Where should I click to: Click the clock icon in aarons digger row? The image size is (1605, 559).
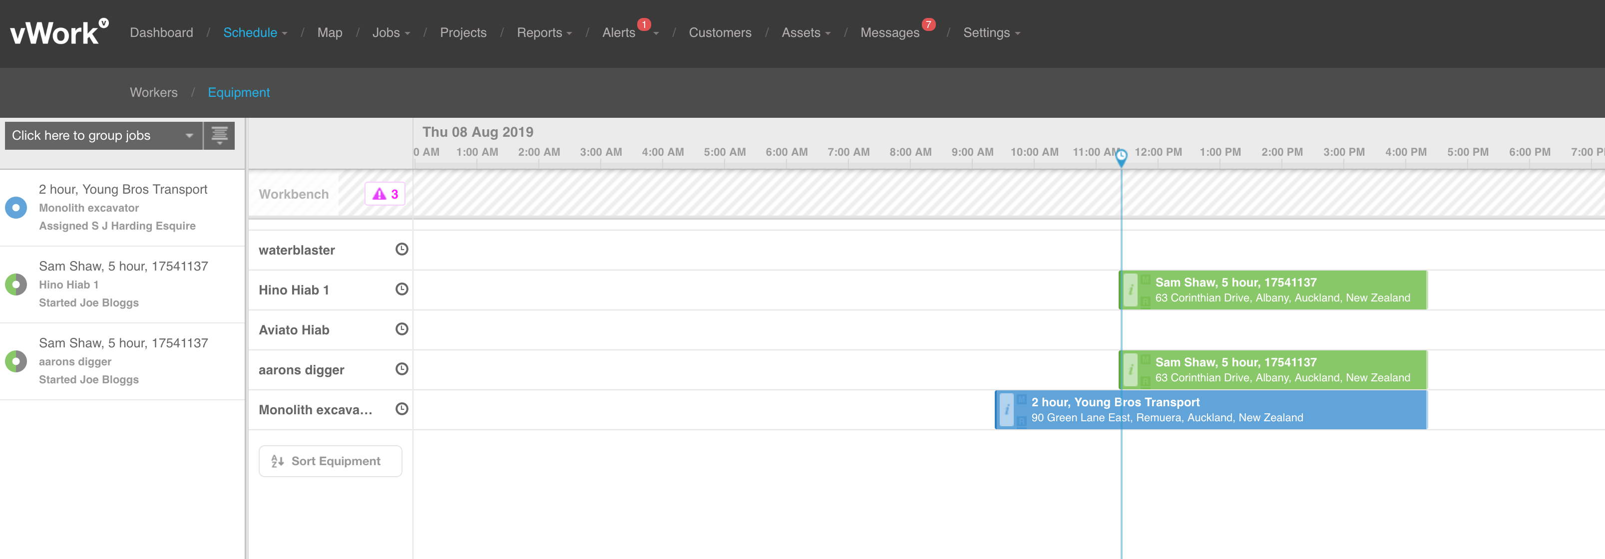coord(402,368)
